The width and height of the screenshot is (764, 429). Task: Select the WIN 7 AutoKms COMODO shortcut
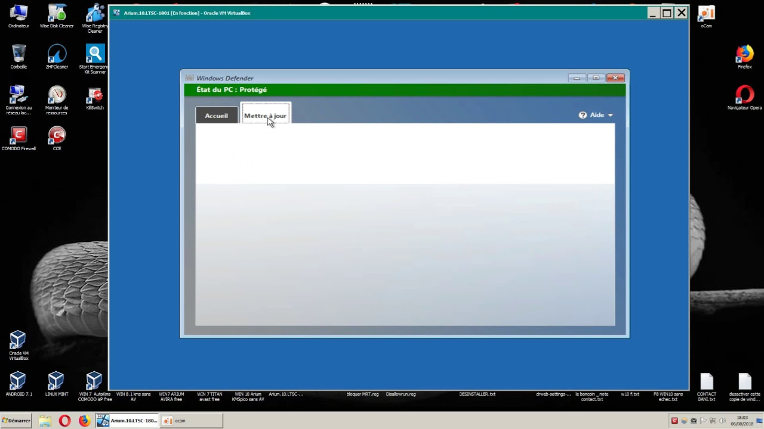tap(95, 386)
